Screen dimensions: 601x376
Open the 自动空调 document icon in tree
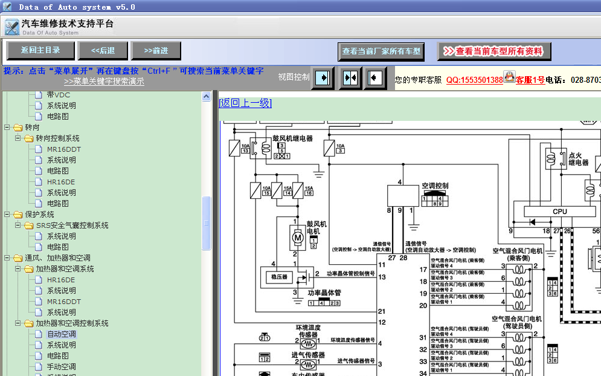38,334
